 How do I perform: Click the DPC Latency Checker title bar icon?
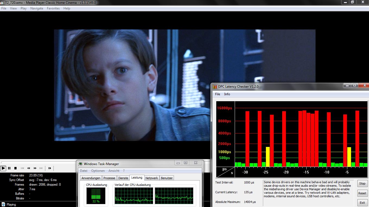pos(215,87)
